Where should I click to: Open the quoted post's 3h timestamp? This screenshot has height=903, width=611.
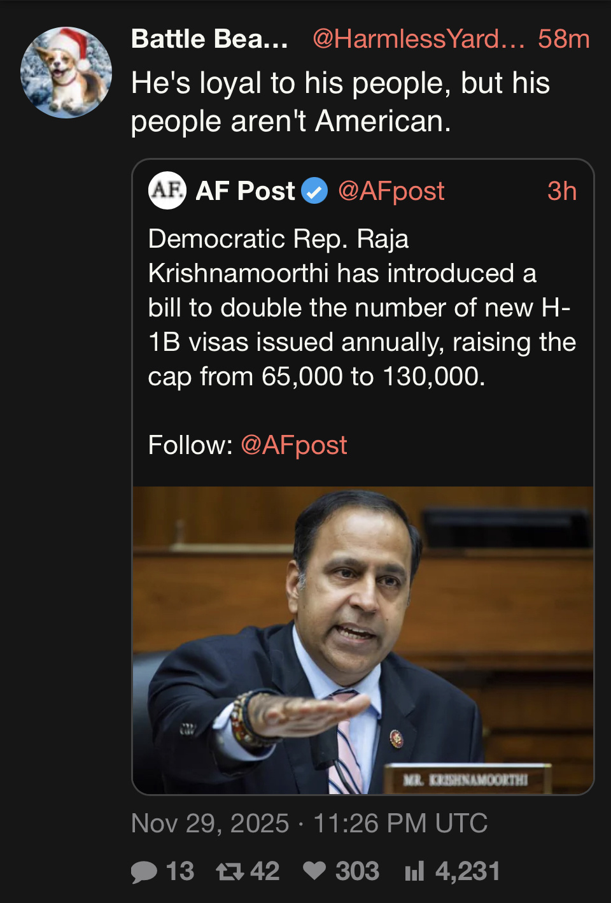point(561,191)
